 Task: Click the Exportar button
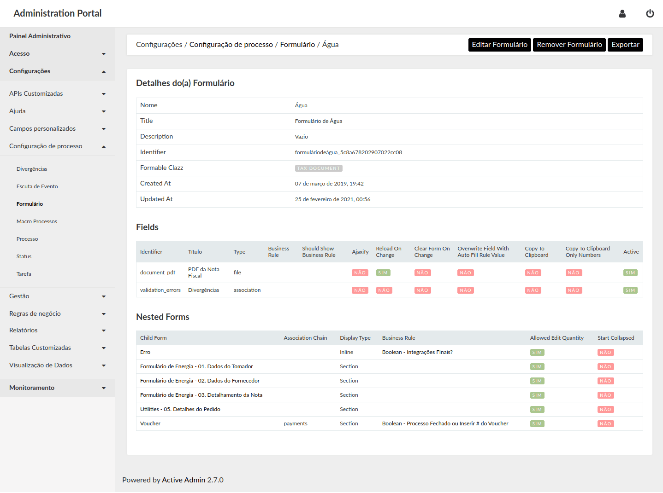tap(625, 45)
